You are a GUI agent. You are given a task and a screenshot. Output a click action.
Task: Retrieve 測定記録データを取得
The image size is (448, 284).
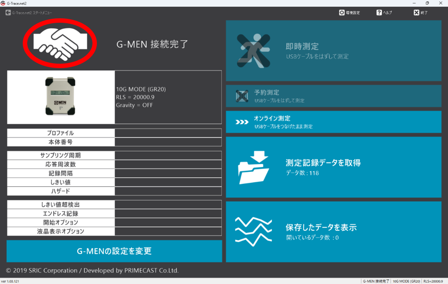tap(333, 167)
